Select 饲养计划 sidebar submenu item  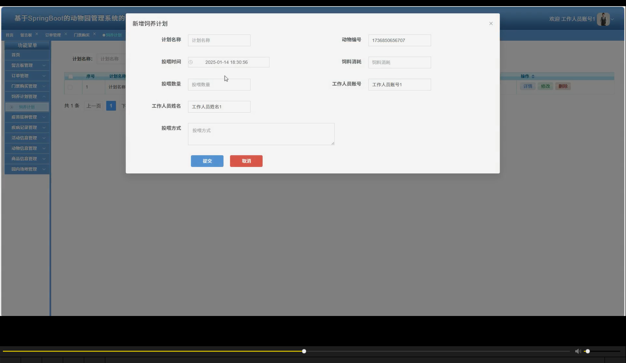click(27, 107)
